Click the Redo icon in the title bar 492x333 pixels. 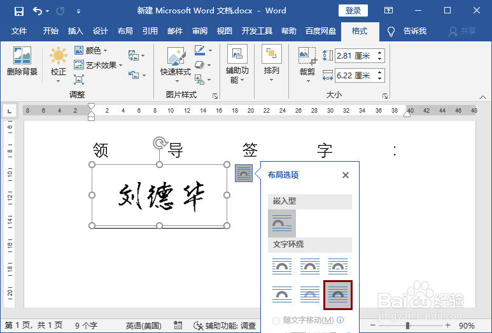60,11
